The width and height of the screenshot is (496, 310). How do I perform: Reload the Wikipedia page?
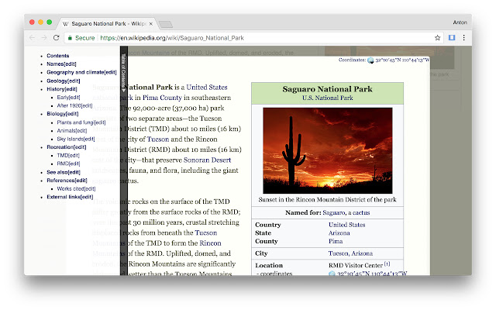(x=57, y=37)
